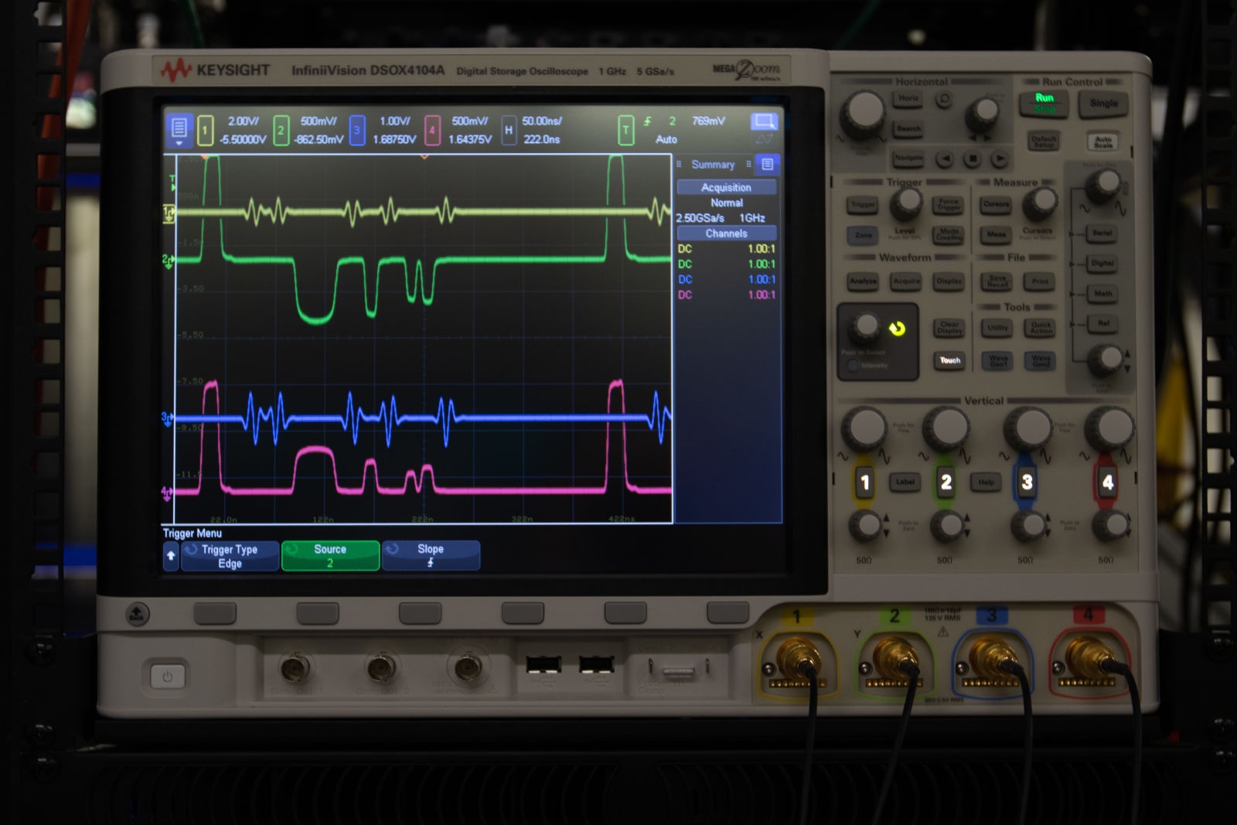Viewport: 1237px width, 825px height.
Task: Toggle channel 1 with the yellow button
Action: point(864,483)
